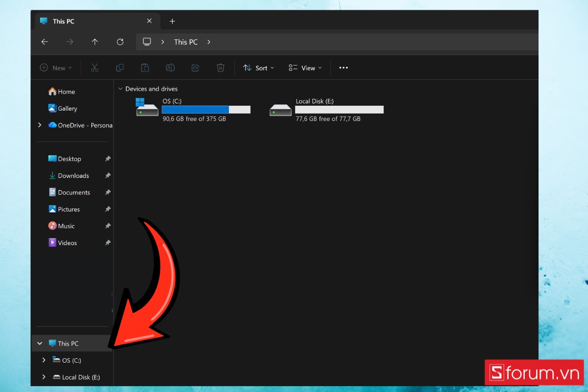Open the Sort dropdown

258,68
